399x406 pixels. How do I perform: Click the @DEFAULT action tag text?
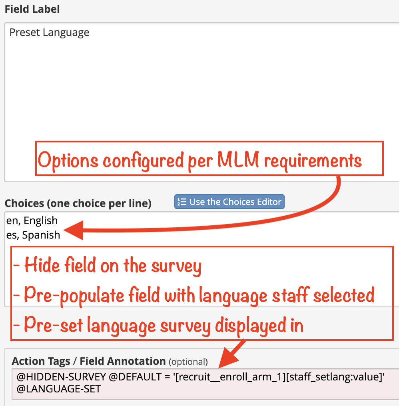coord(135,377)
